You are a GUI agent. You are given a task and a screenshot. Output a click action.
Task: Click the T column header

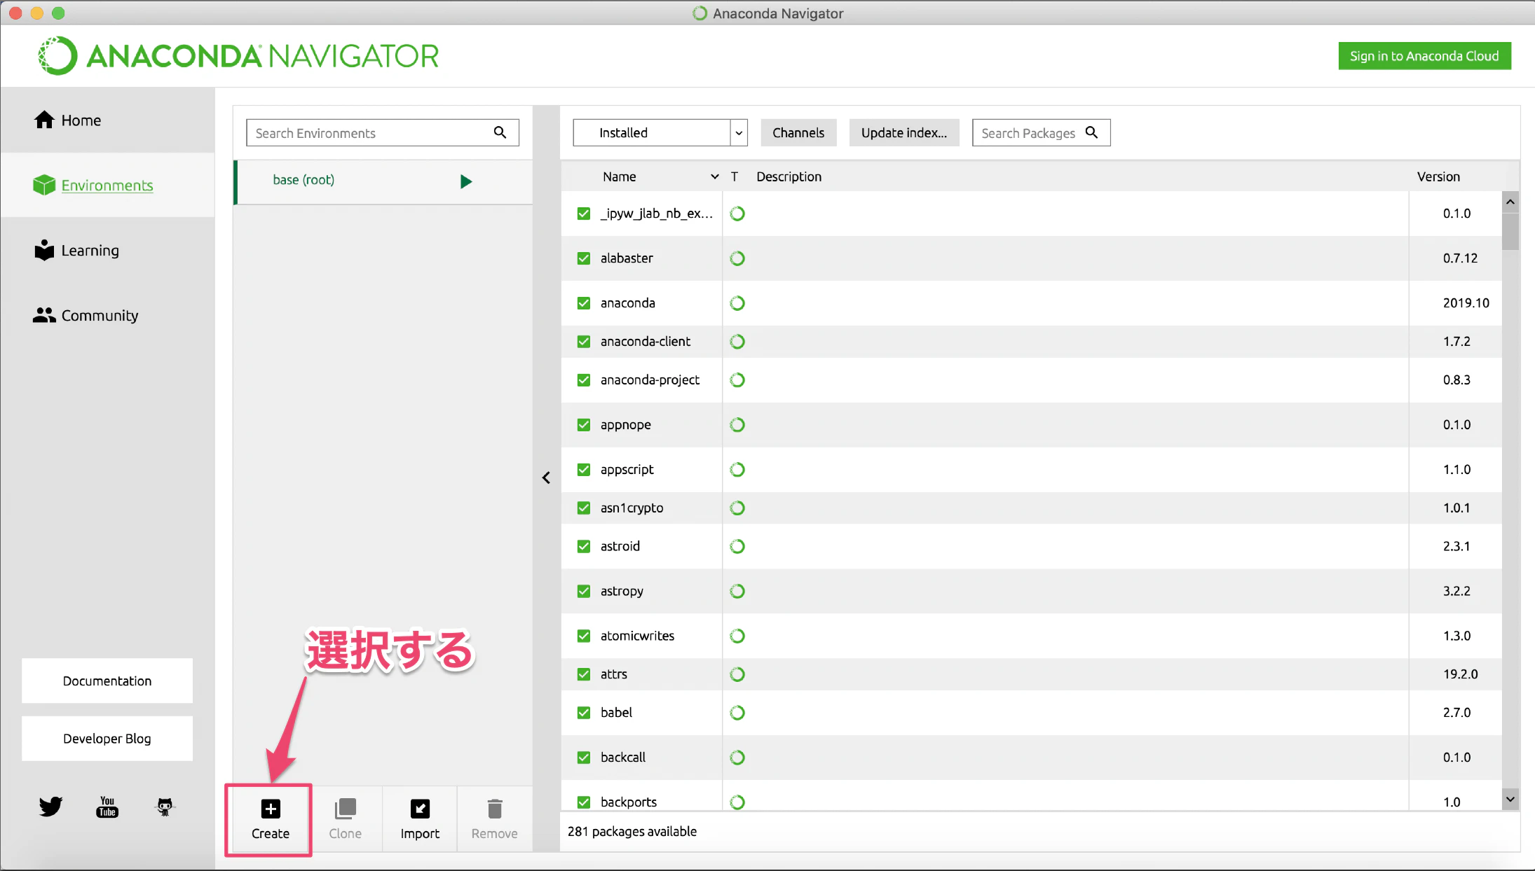click(735, 177)
